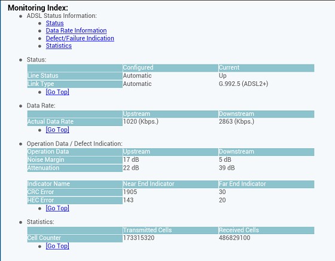Jump to the Statistics link in the index
Screen dimensions: 335x261
tap(59, 45)
